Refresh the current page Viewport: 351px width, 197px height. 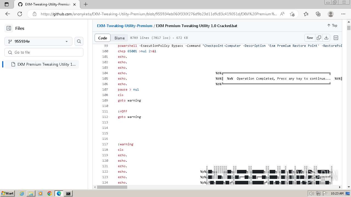click(x=20, y=14)
